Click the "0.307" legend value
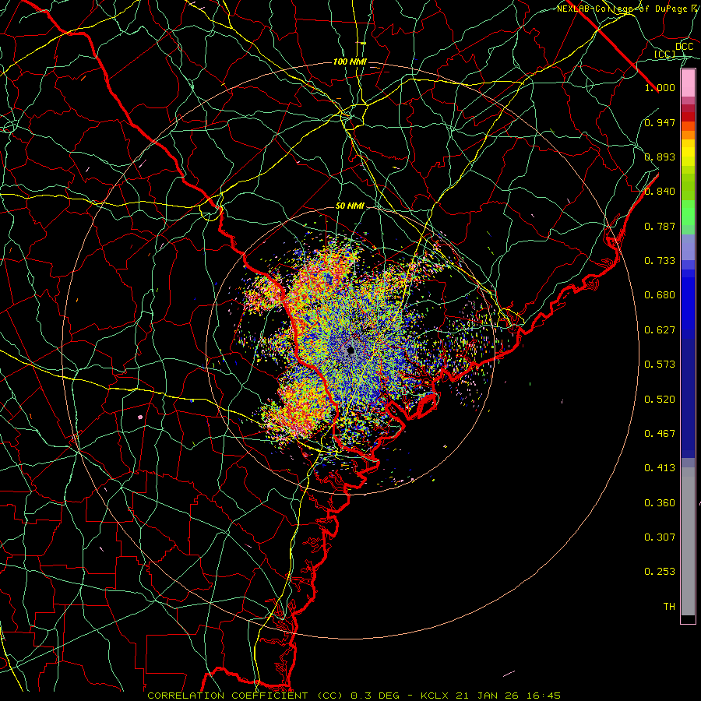The image size is (701, 701). click(660, 537)
